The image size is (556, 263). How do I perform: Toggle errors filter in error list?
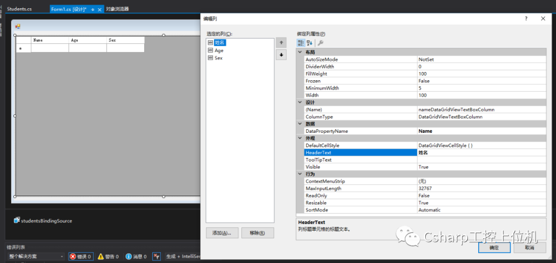[81, 256]
